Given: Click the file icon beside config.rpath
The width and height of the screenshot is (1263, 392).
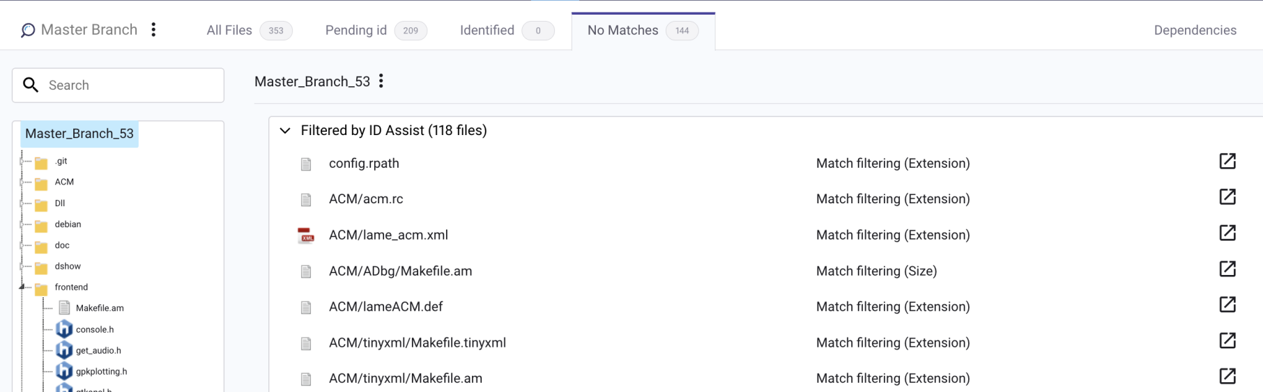Looking at the screenshot, I should click(306, 164).
